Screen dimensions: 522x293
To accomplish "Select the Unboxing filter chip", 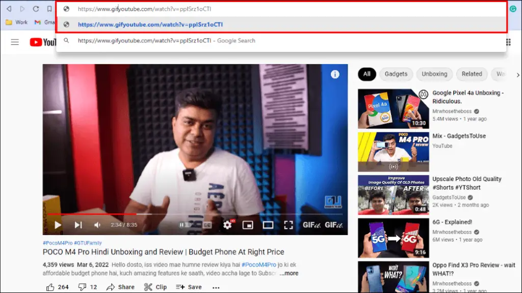I will pos(434,74).
